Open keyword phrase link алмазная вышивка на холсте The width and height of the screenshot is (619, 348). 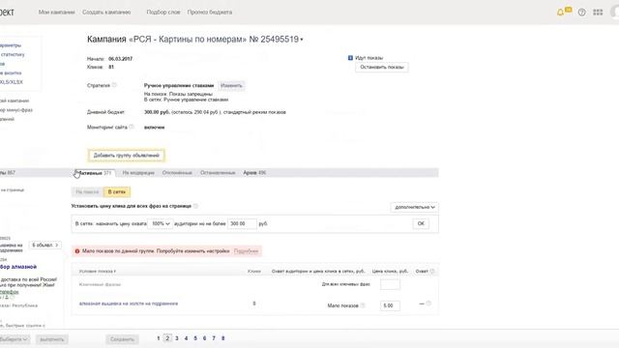tap(129, 304)
